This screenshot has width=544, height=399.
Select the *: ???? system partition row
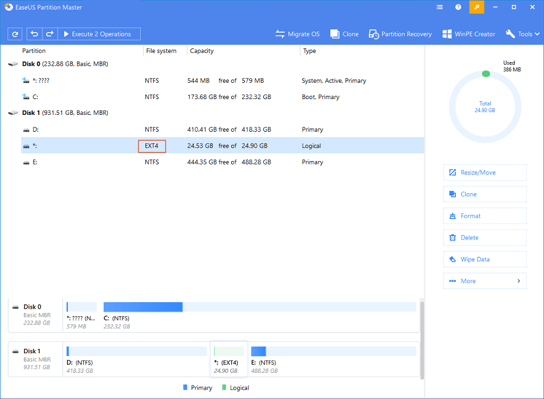point(222,81)
